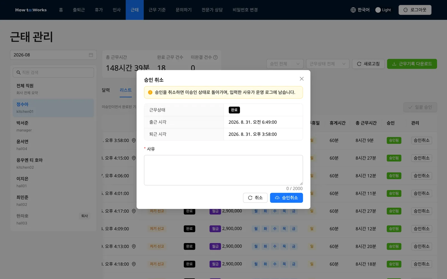Click the 일괄 승인 button

point(420,107)
